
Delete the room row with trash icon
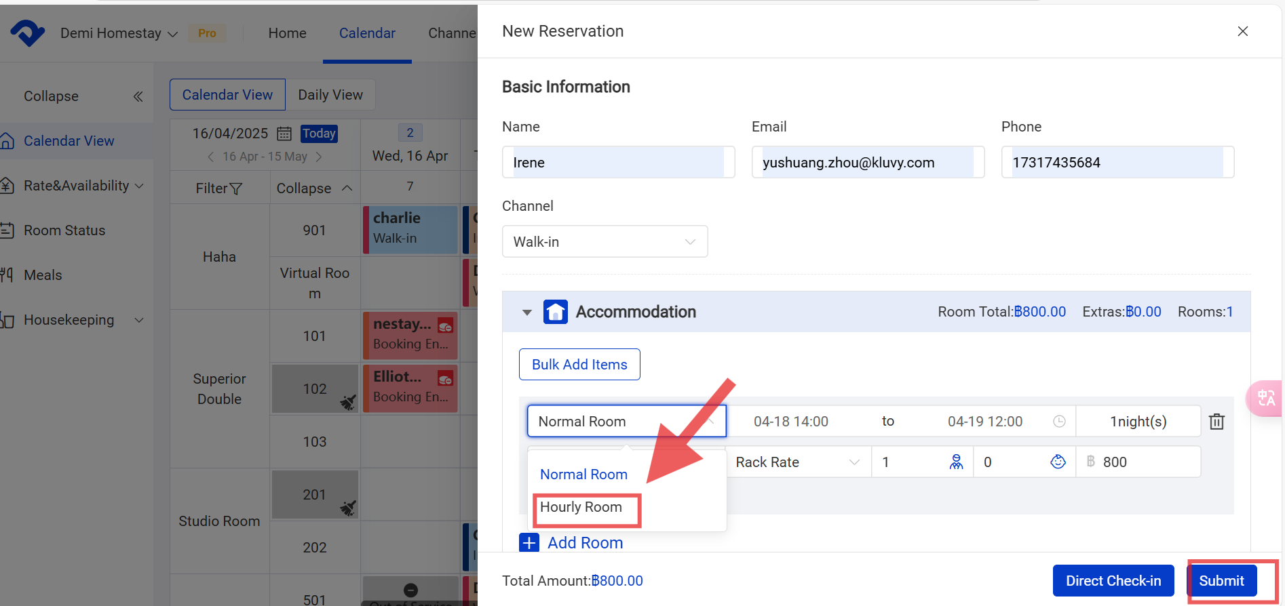1216,422
